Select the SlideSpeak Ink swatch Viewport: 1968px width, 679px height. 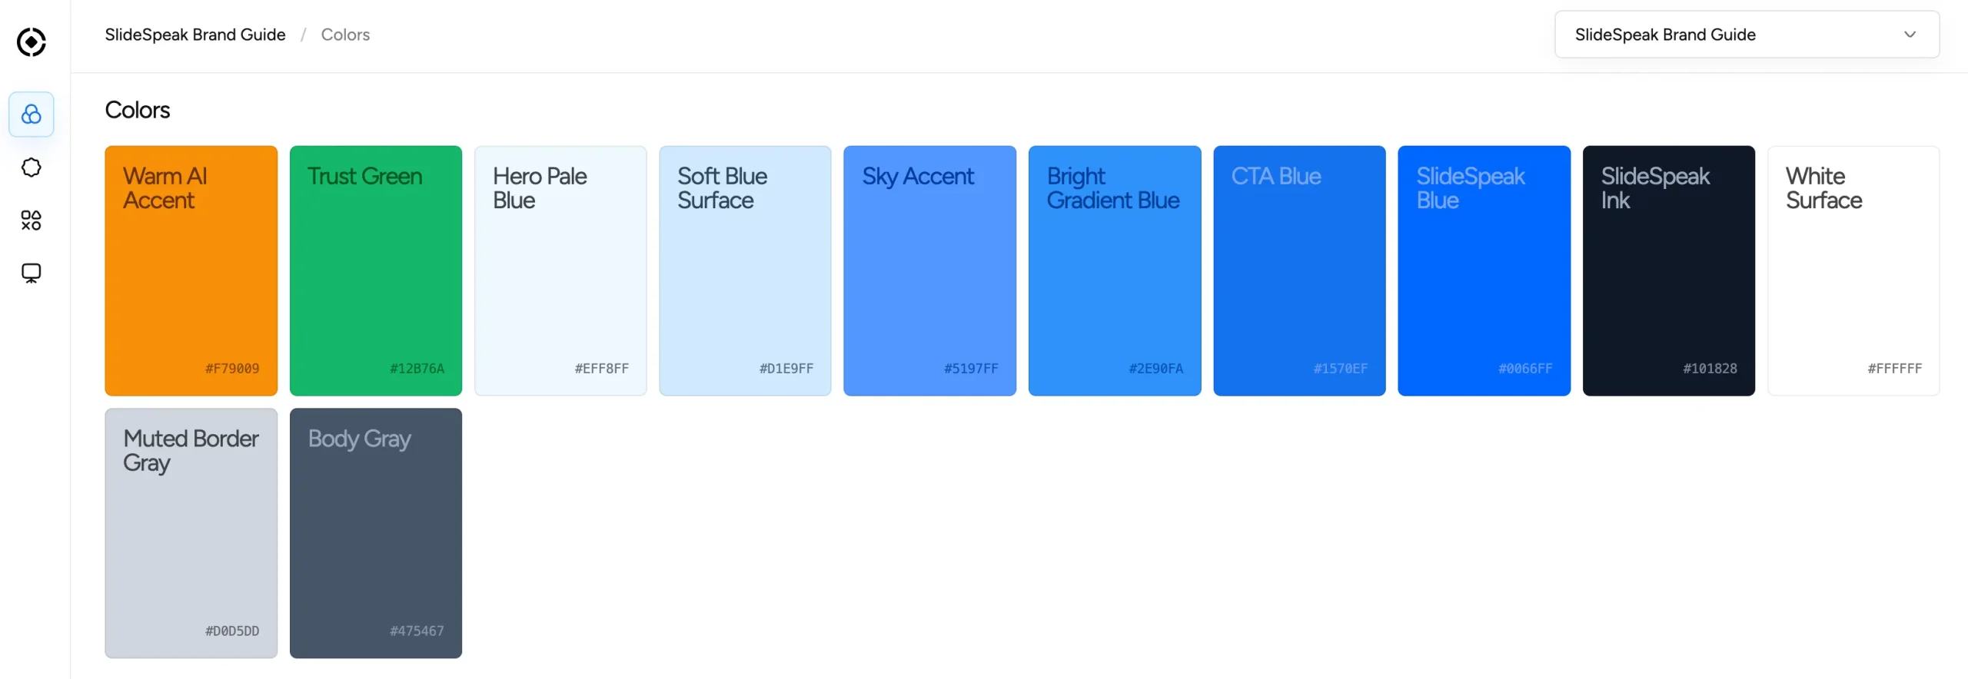pyautogui.click(x=1669, y=271)
